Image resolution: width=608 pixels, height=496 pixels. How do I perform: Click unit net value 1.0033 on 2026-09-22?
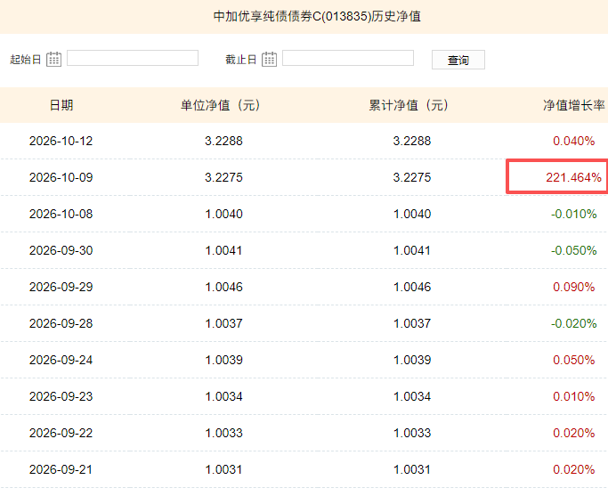pos(223,433)
